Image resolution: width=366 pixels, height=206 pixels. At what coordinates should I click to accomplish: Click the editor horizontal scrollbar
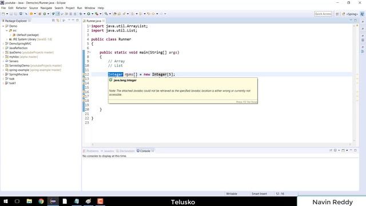point(221,144)
